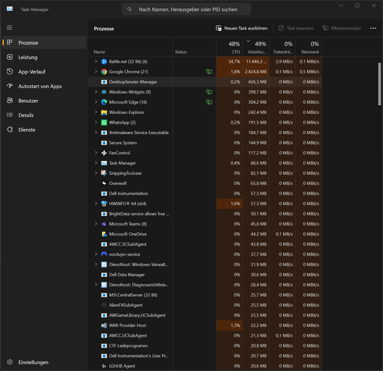The width and height of the screenshot is (383, 371).
Task: Click the AlienFXSubAgent icon
Action: click(x=104, y=305)
